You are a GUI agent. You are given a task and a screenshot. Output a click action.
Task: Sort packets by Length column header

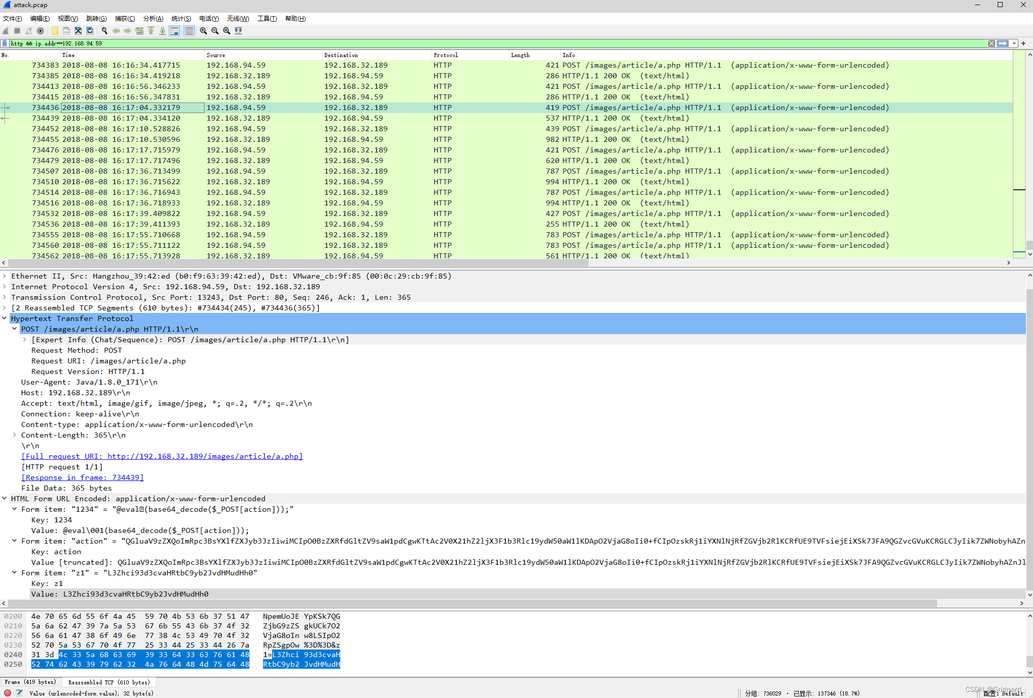pyautogui.click(x=535, y=55)
